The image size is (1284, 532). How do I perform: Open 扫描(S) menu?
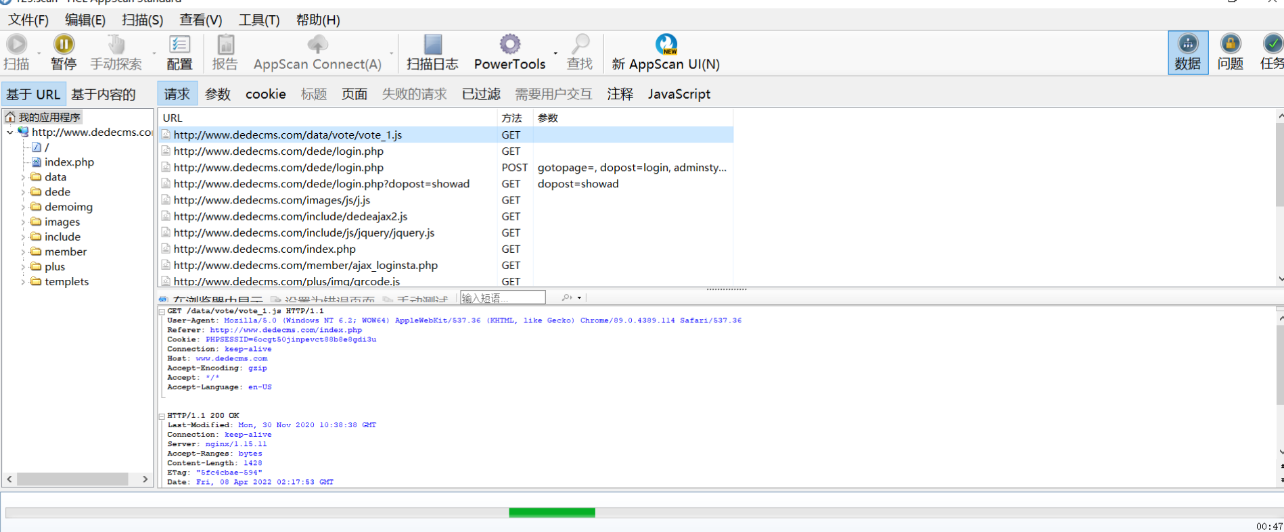(x=143, y=20)
